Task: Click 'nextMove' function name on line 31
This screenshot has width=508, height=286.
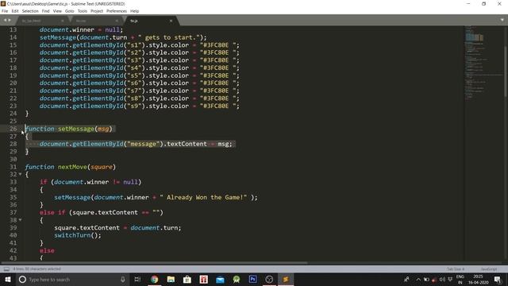Action: click(72, 167)
